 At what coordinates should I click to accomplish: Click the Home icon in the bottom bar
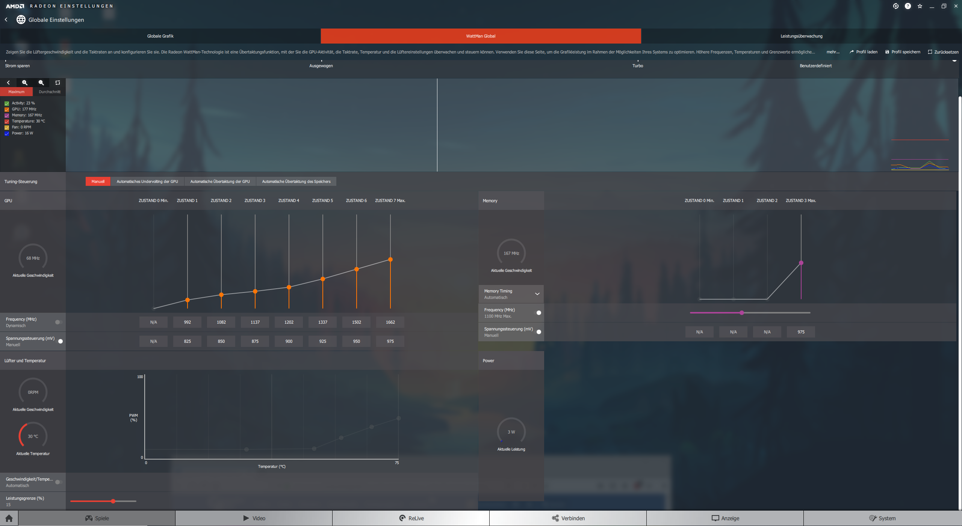[x=9, y=518]
